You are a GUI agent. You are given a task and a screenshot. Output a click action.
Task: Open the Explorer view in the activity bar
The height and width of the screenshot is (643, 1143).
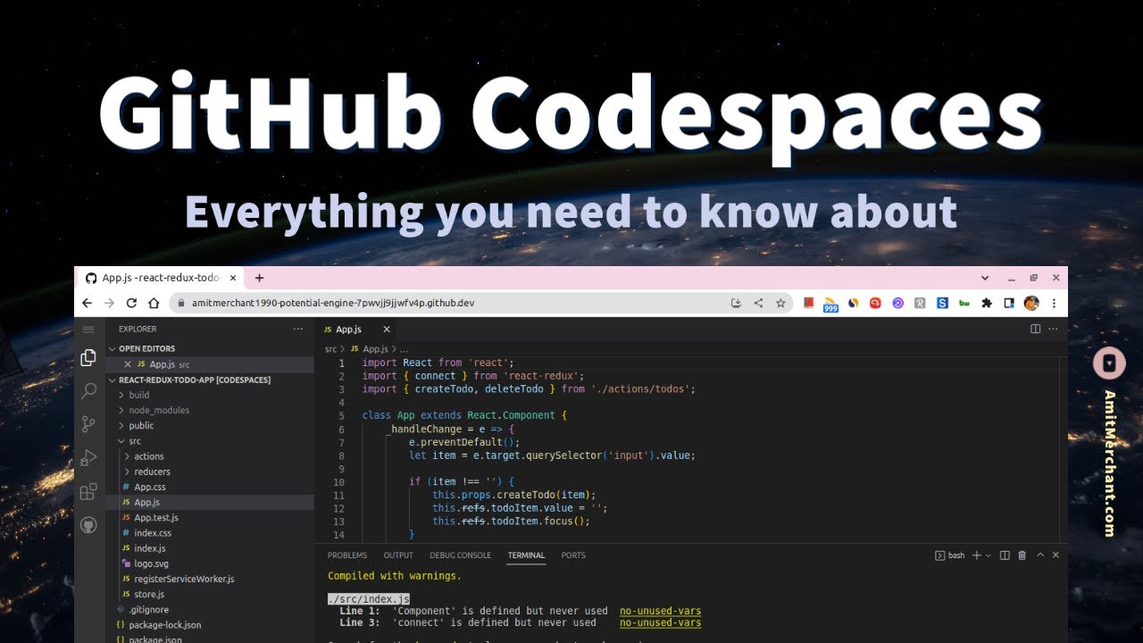pos(88,358)
